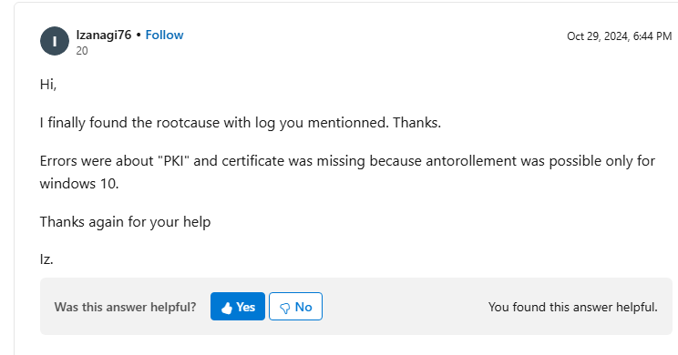Mark the answer helpful with Yes
Viewport: 678px width, 355px height.
point(238,307)
